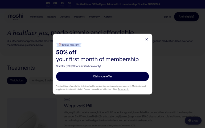
Task: Click the Limited time only alarm clock badge
Action: pyautogui.click(x=69, y=45)
